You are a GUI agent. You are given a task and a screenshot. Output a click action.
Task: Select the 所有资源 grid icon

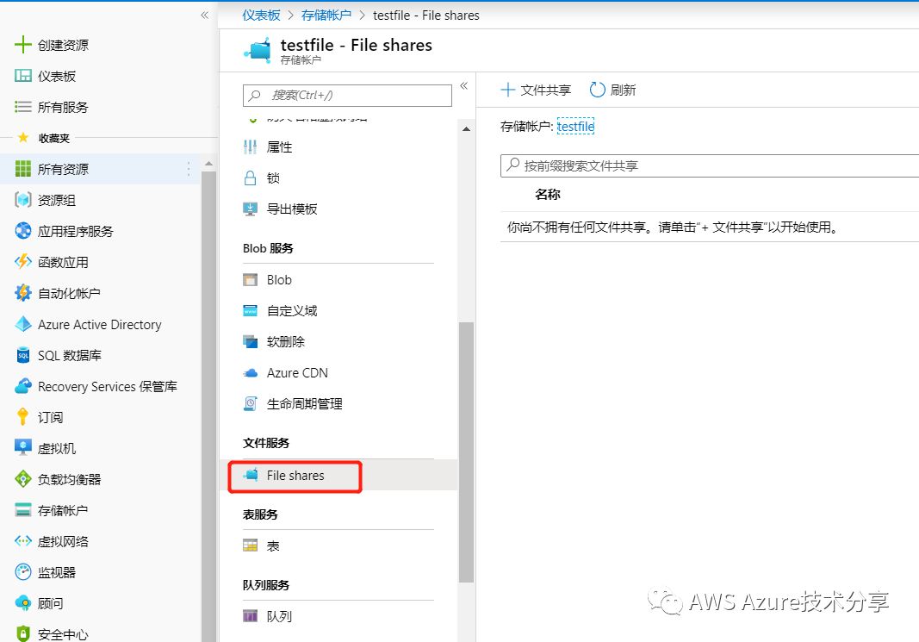pyautogui.click(x=23, y=169)
